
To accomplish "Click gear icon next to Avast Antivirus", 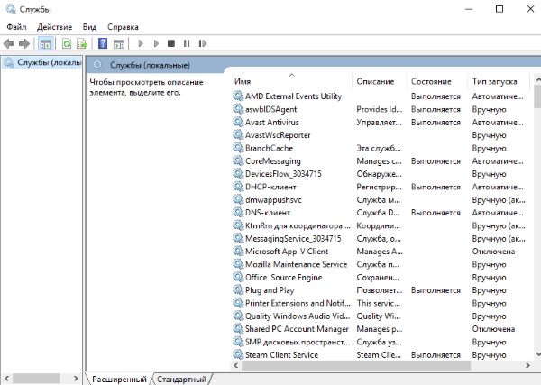I will 238,122.
